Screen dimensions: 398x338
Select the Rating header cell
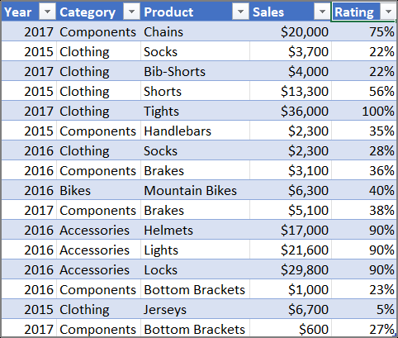coord(363,12)
